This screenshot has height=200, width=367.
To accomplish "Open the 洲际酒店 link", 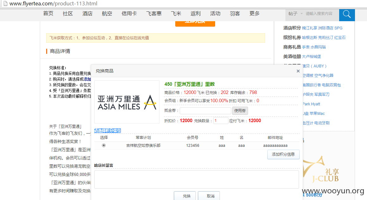I will pyautogui.click(x=325, y=28).
